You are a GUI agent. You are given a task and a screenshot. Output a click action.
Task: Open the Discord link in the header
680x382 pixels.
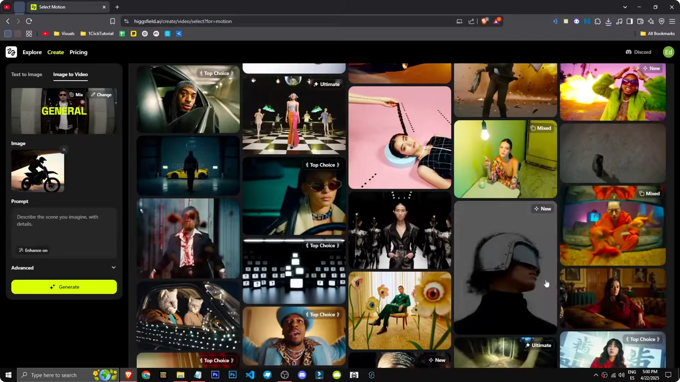(638, 52)
